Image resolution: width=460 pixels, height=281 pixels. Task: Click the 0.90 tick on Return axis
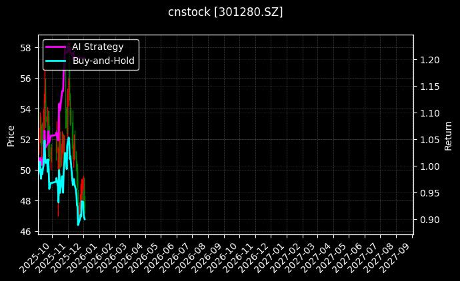point(429,220)
